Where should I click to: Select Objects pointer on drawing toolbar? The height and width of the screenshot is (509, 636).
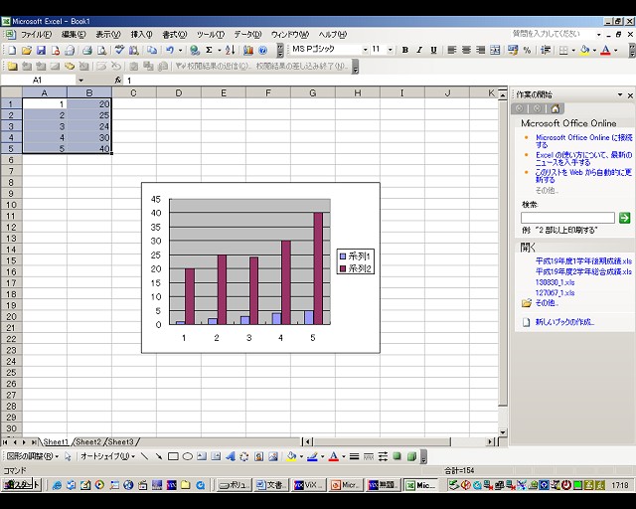tap(68, 456)
